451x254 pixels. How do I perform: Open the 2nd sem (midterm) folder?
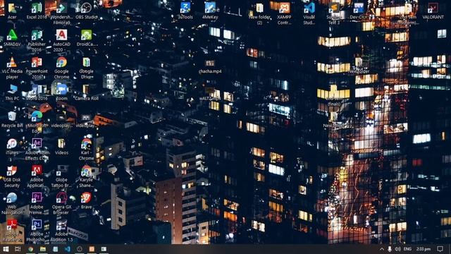pos(408,13)
